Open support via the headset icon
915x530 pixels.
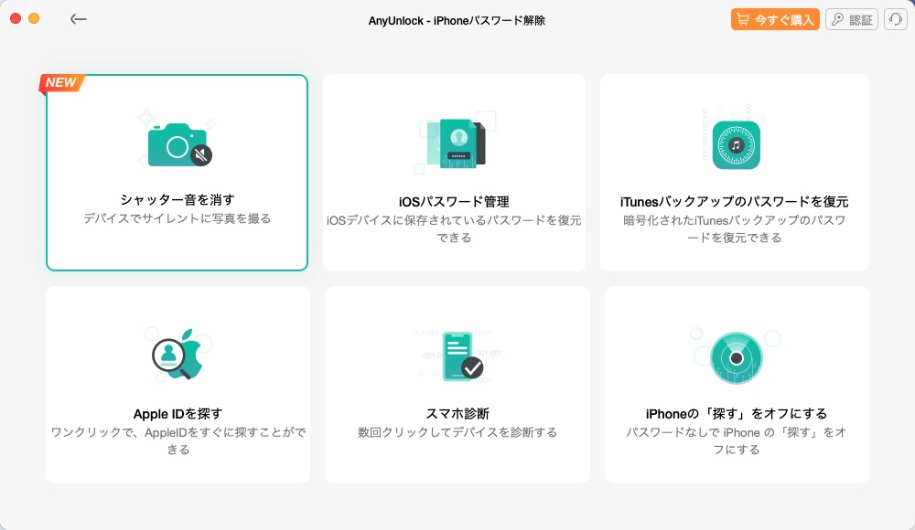coord(895,18)
